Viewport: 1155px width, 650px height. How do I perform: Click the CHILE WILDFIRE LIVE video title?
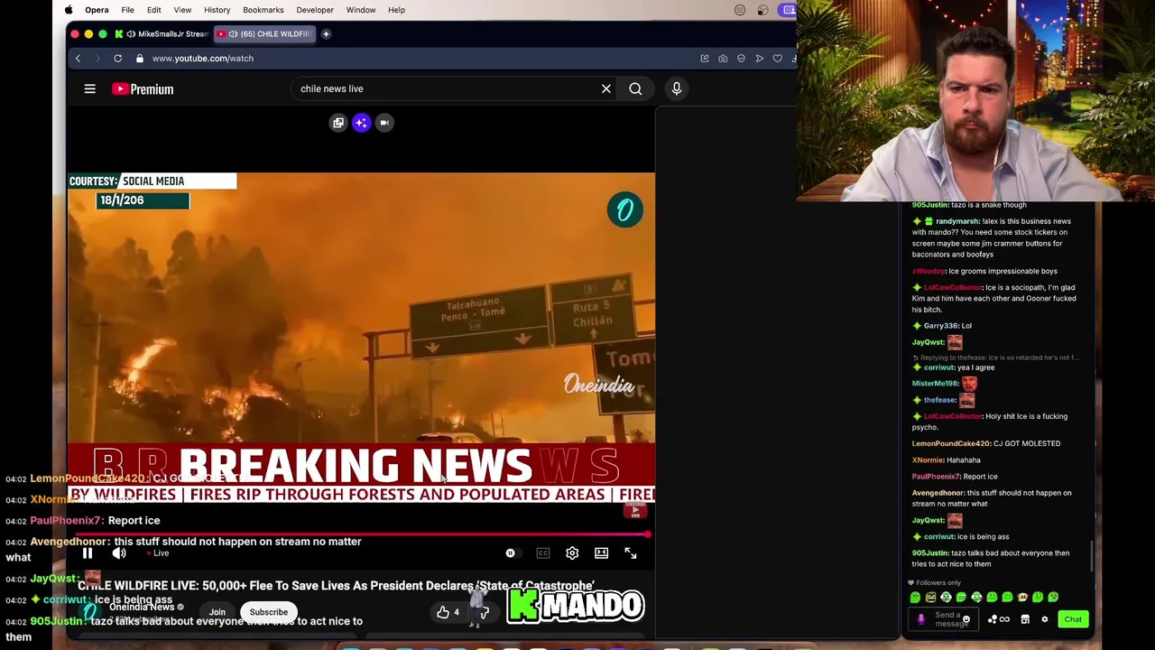point(336,586)
